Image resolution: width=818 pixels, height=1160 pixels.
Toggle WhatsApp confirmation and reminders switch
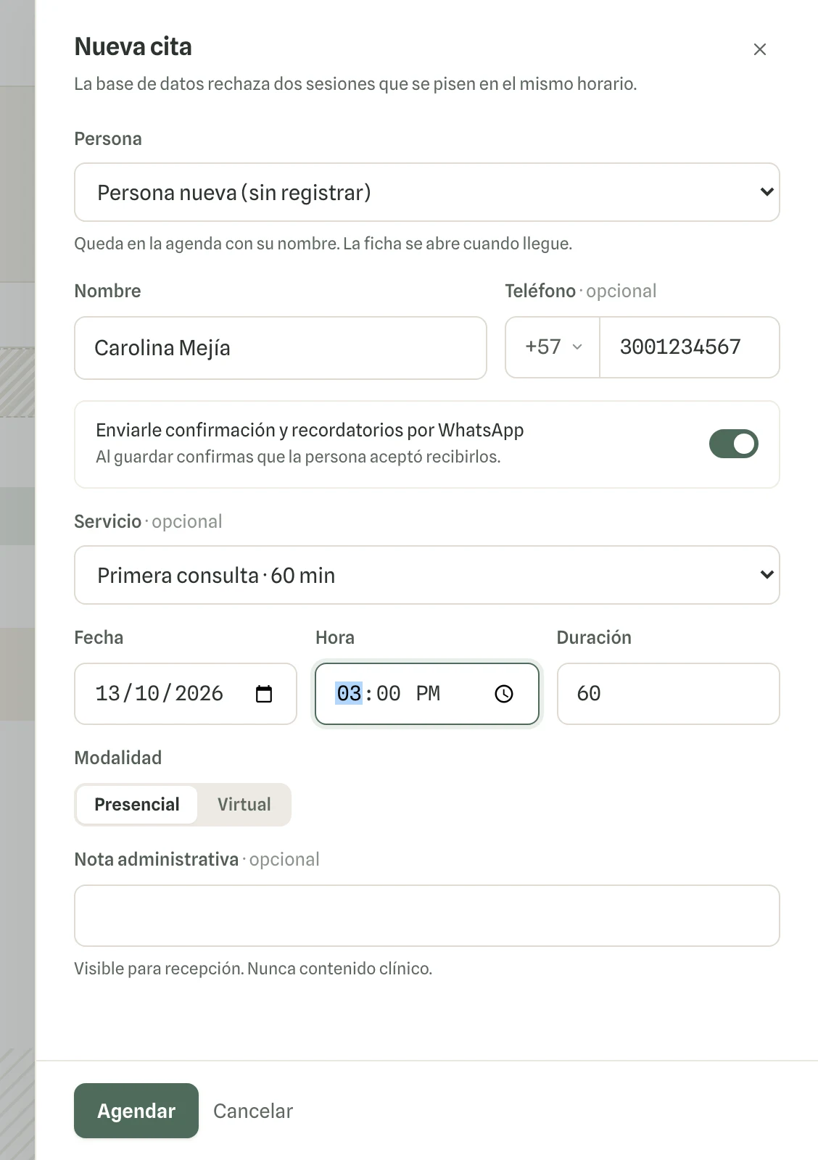point(733,444)
